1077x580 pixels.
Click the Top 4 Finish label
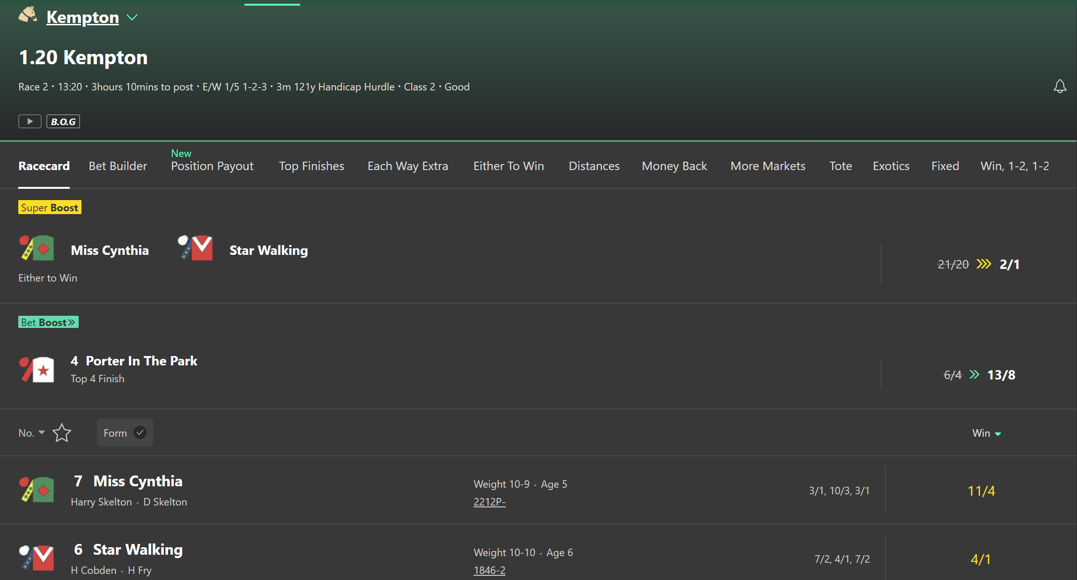[x=97, y=379]
